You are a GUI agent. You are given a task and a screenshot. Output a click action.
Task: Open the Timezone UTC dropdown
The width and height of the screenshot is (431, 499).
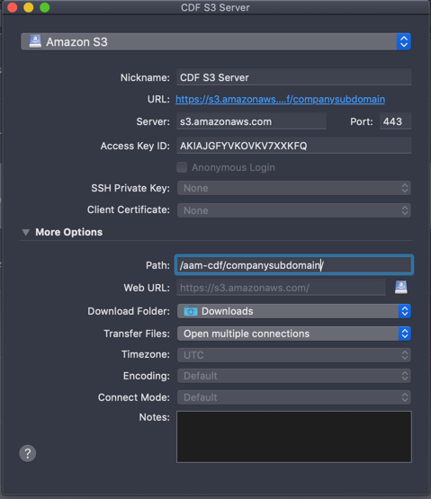point(294,355)
